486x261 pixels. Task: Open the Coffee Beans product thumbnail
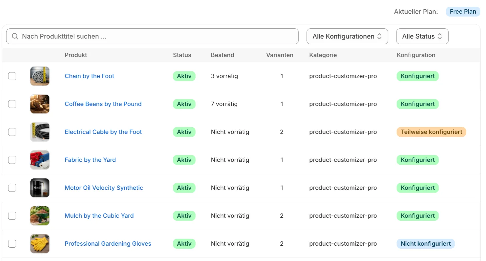(40, 104)
